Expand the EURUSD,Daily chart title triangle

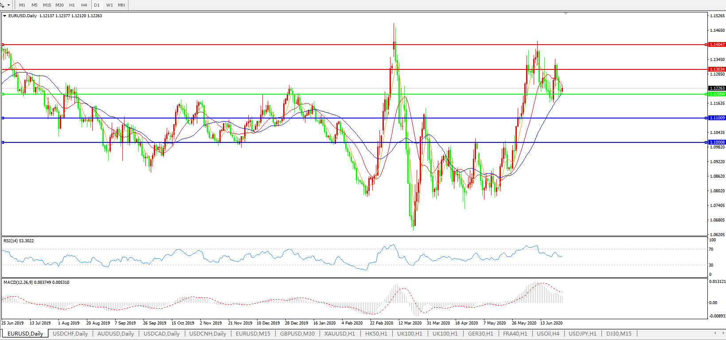click(x=5, y=16)
